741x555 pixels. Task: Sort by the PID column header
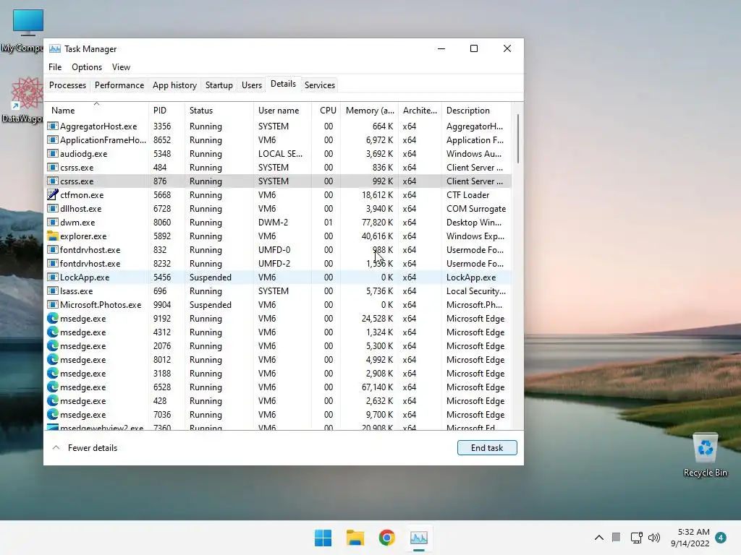tap(166, 110)
